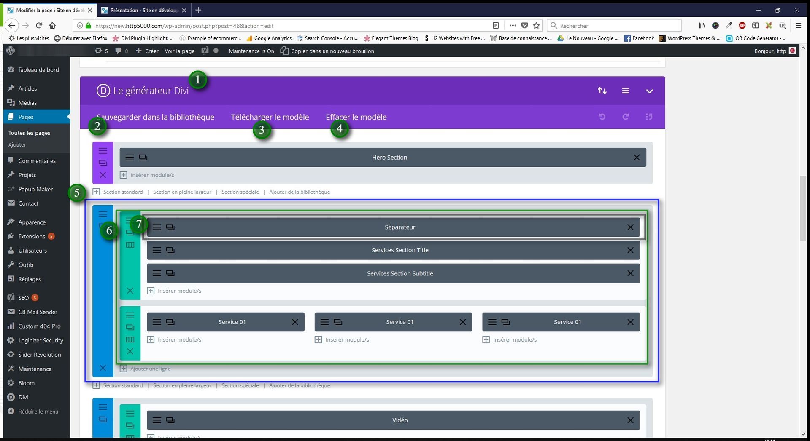The width and height of the screenshot is (810, 441).
Task: Click Ajouter une ligne
Action: click(x=146, y=369)
